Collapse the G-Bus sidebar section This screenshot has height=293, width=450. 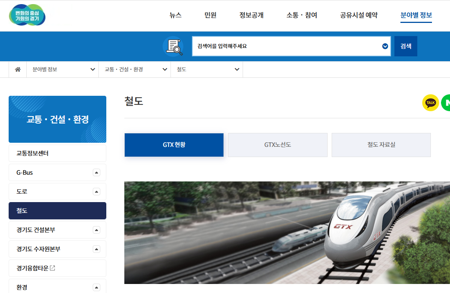[97, 172]
